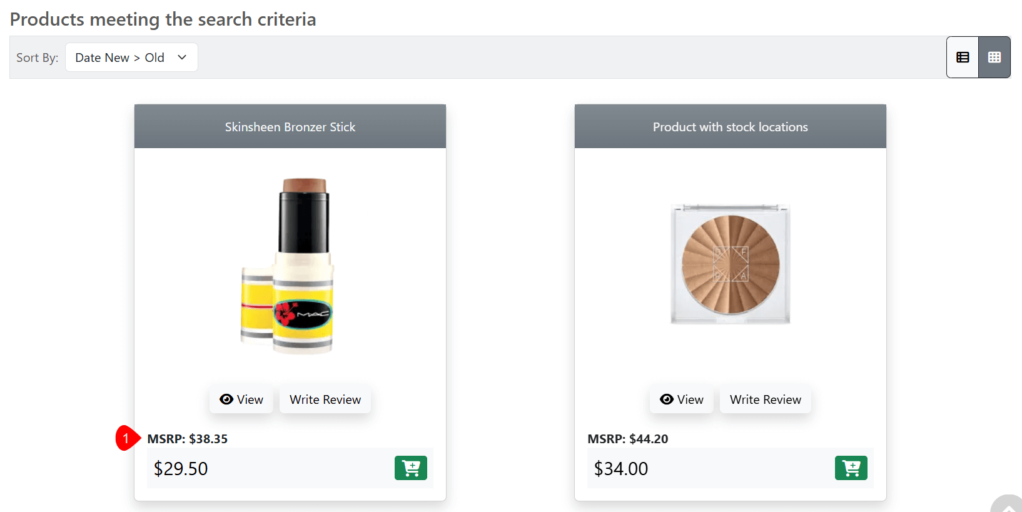Click the eye icon under the bronzer compact
The height and width of the screenshot is (512, 1022).
pyautogui.click(x=667, y=399)
